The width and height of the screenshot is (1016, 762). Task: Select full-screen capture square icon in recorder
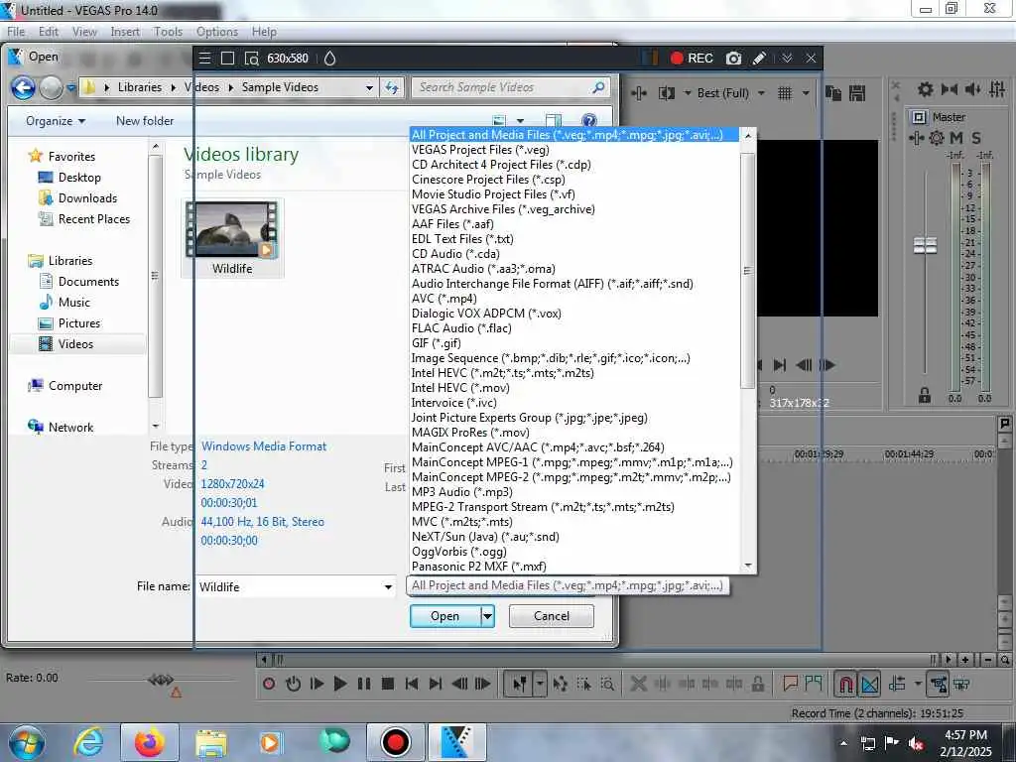(x=227, y=59)
